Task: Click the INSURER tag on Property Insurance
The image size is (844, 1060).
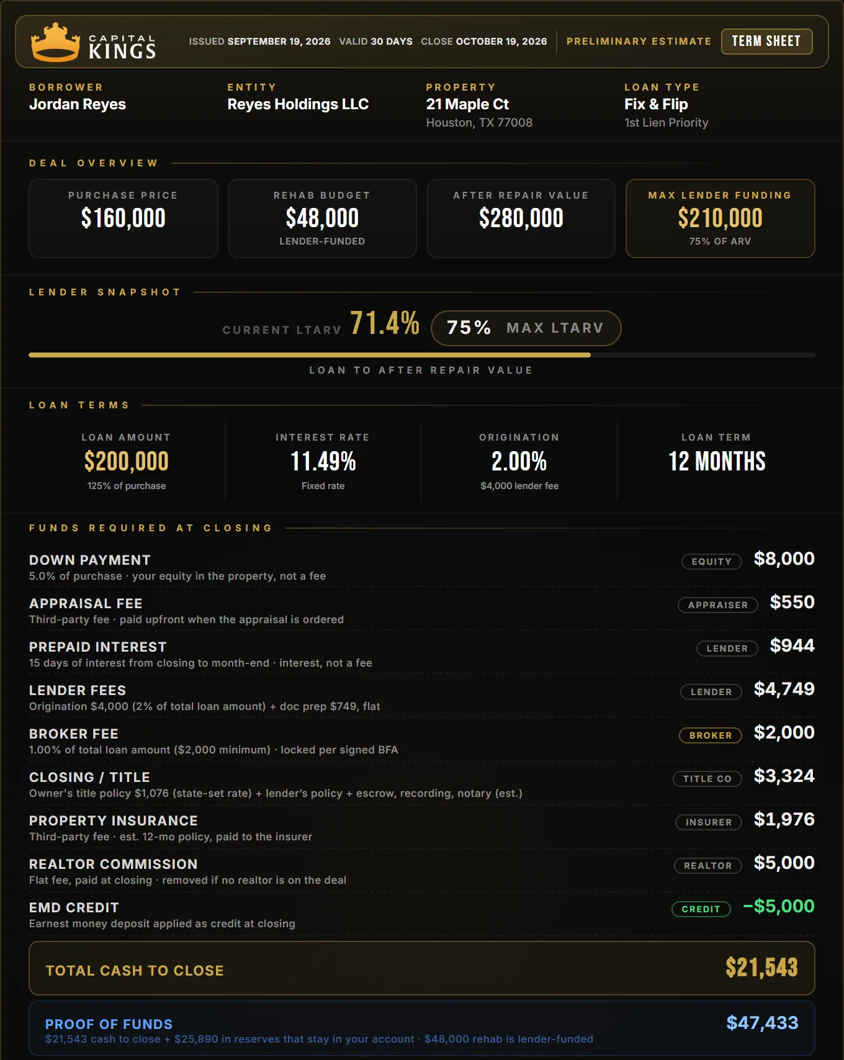Action: tap(709, 822)
